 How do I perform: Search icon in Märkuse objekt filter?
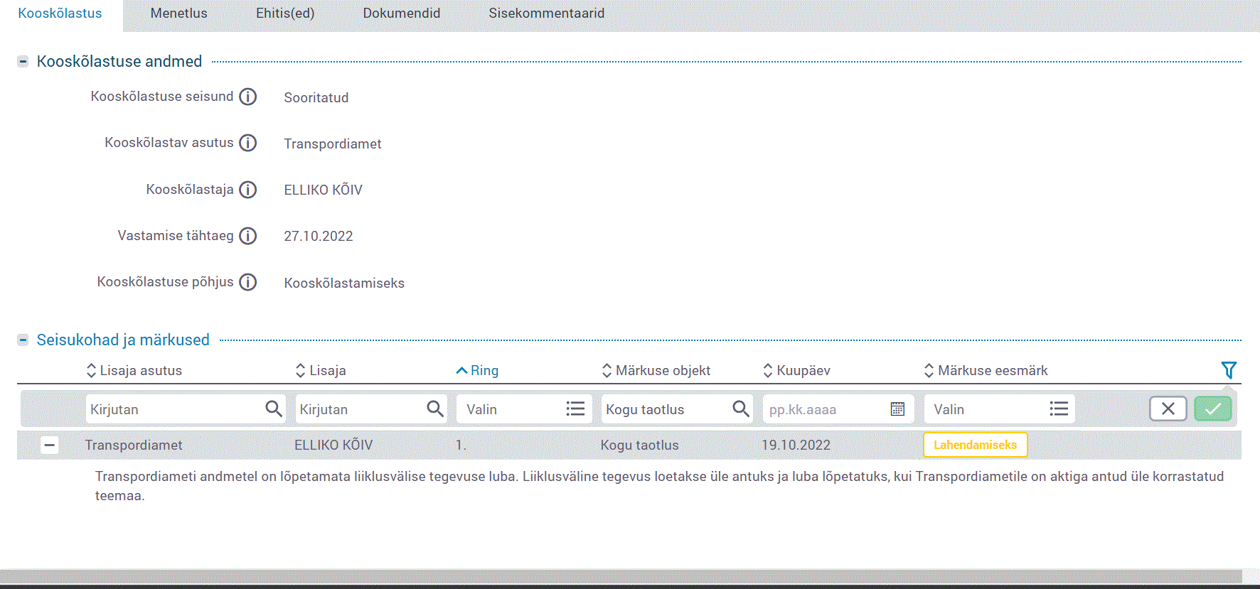(x=740, y=409)
